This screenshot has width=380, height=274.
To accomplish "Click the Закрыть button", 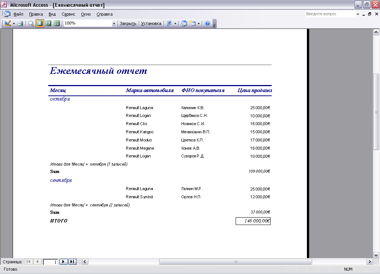I will click(128, 23).
